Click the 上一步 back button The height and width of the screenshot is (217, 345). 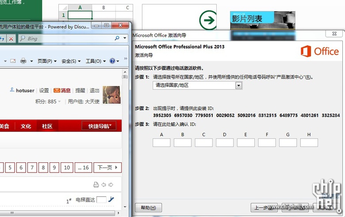264,208
